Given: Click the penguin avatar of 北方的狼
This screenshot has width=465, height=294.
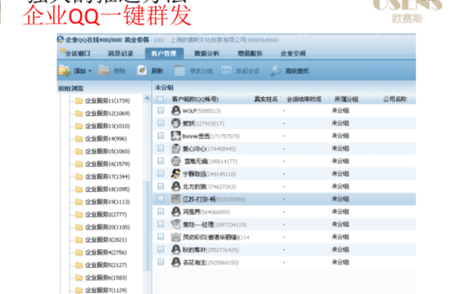Looking at the screenshot, I should coord(176,186).
